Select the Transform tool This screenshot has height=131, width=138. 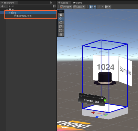pyautogui.click(x=61, y=35)
